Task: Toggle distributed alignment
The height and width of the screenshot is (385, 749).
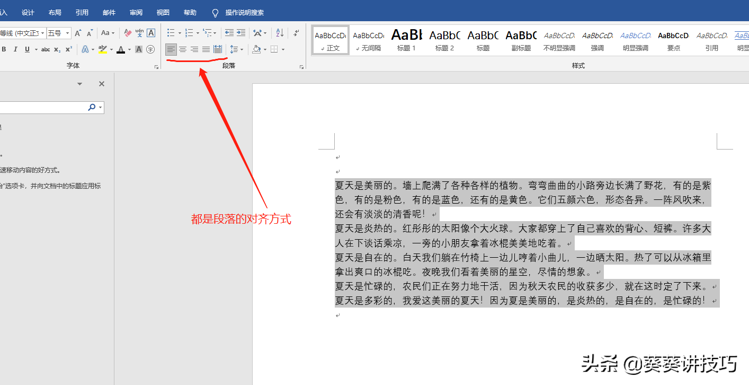Action: pos(217,49)
